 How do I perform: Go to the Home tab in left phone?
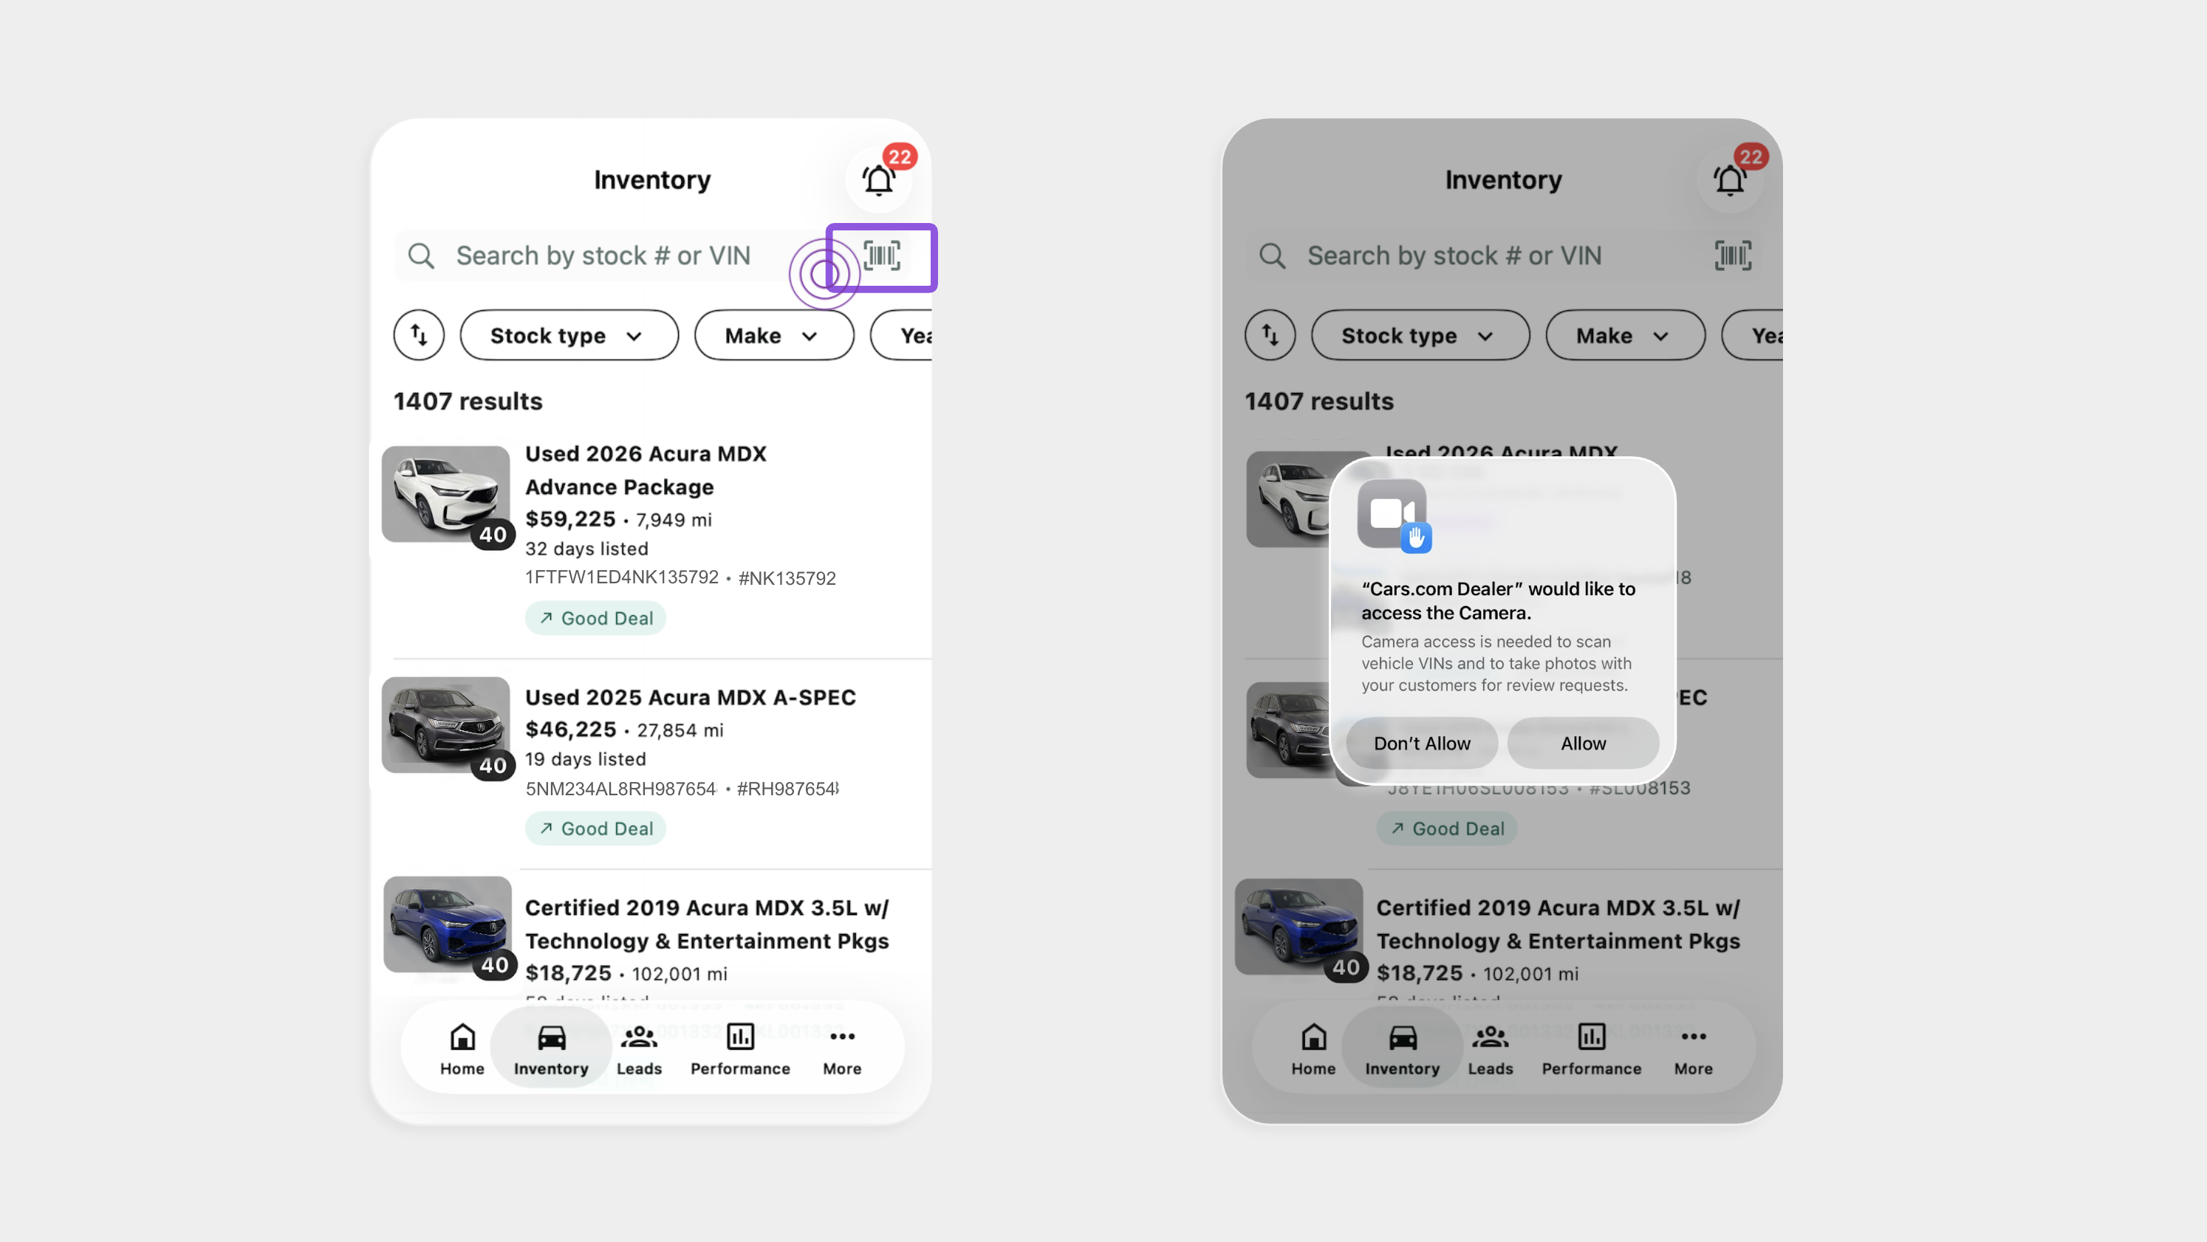point(462,1049)
